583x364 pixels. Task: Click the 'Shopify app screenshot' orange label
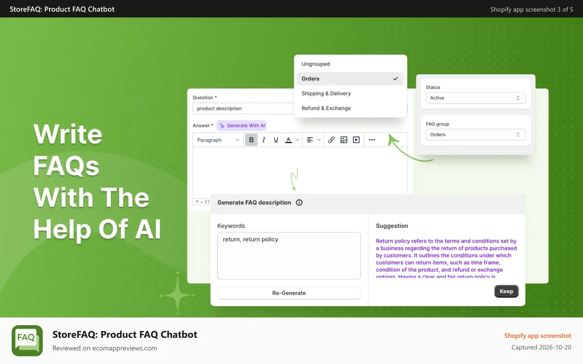[x=538, y=336]
